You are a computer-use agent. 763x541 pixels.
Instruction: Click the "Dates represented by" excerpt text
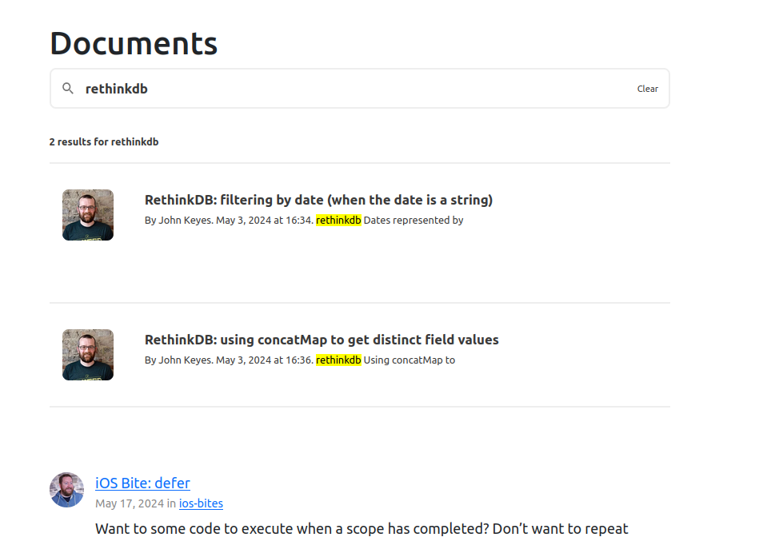pyautogui.click(x=413, y=220)
